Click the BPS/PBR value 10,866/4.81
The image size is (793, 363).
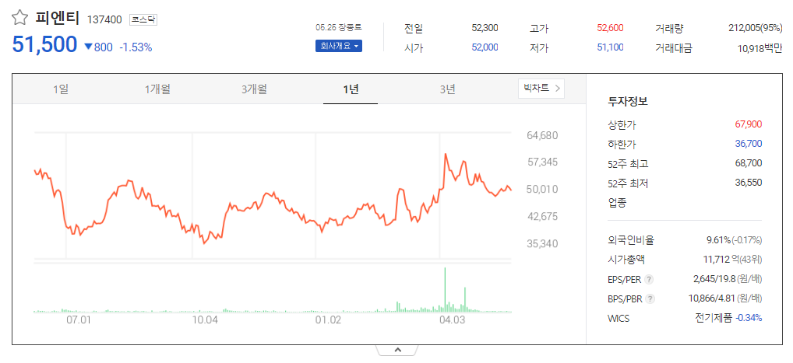pos(712,298)
